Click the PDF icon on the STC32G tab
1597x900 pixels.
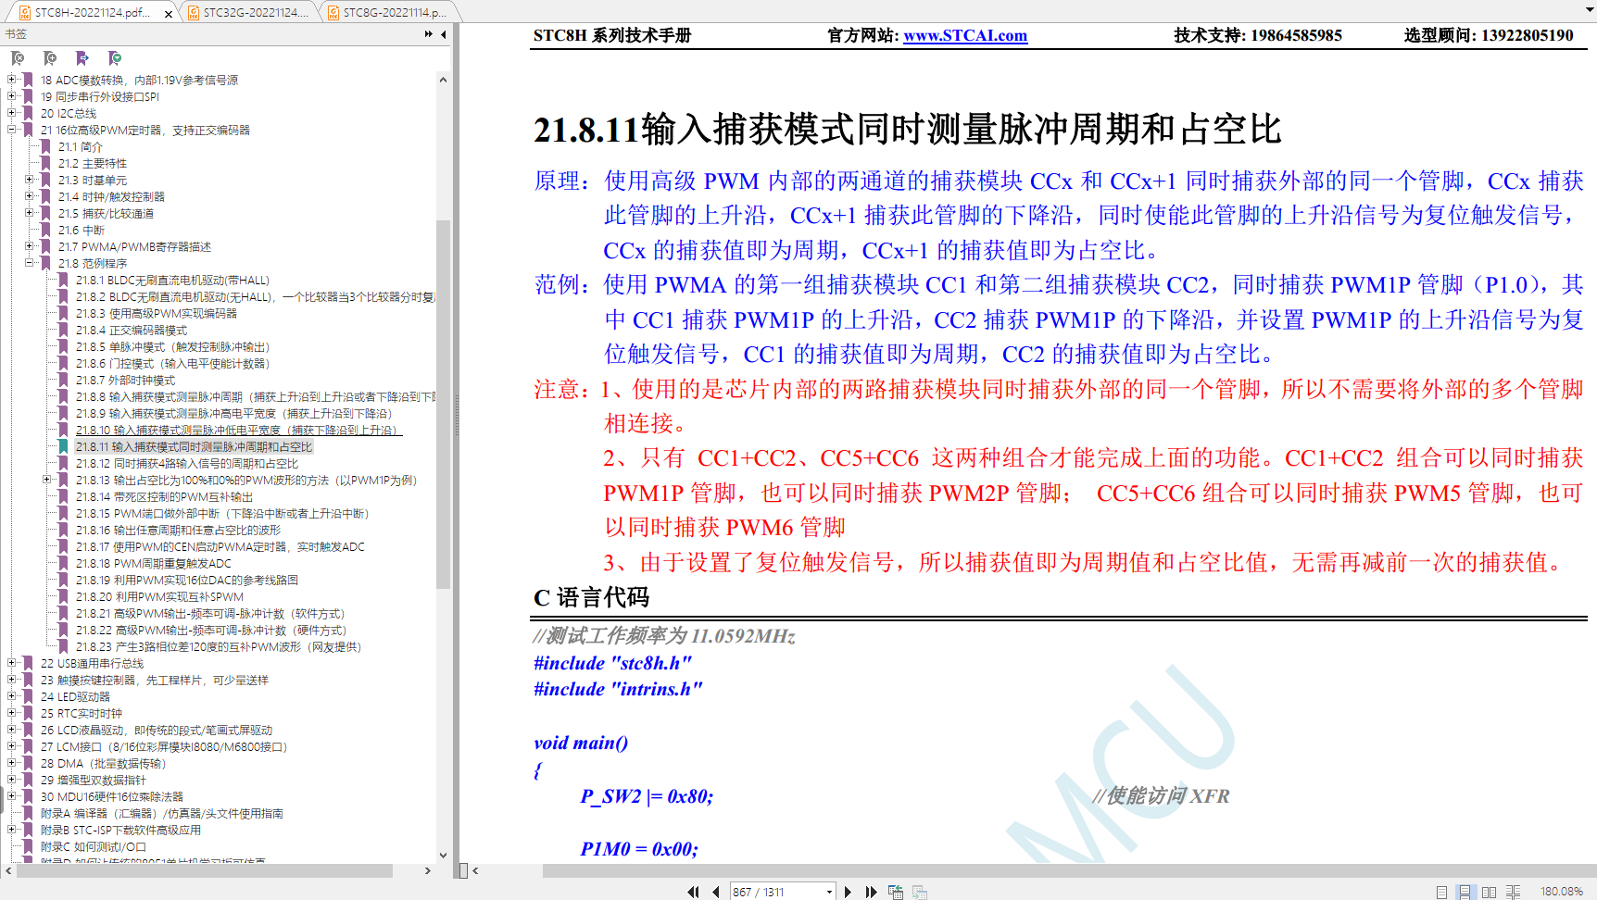[x=194, y=13]
